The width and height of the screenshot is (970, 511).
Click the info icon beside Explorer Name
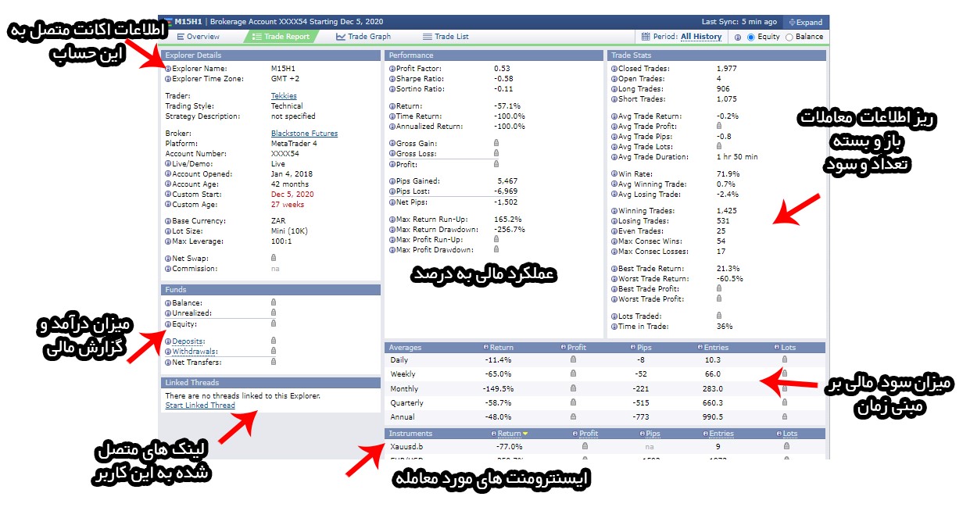[168, 69]
